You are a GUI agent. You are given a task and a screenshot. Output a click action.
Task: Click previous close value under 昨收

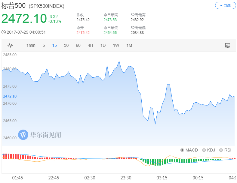(x=83, y=20)
